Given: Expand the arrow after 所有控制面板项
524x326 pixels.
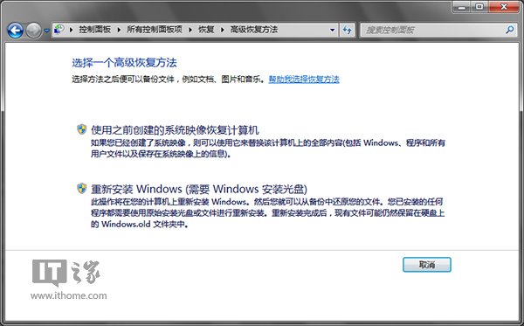Looking at the screenshot, I should (x=190, y=30).
